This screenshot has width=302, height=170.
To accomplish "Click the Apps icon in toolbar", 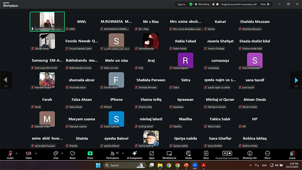I will pos(152,155).
